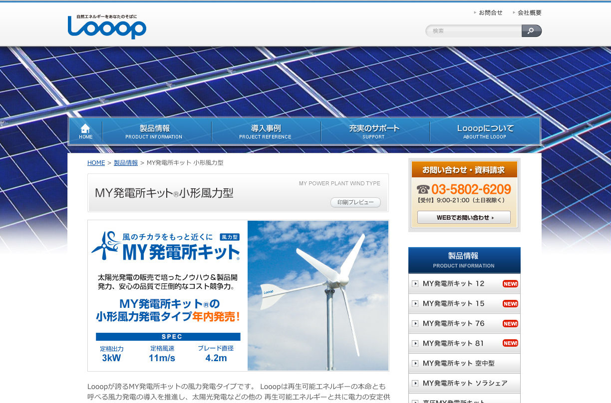
Task: Open the 製品情報 PRODUCT INFORMATION menu
Action: coord(157,132)
